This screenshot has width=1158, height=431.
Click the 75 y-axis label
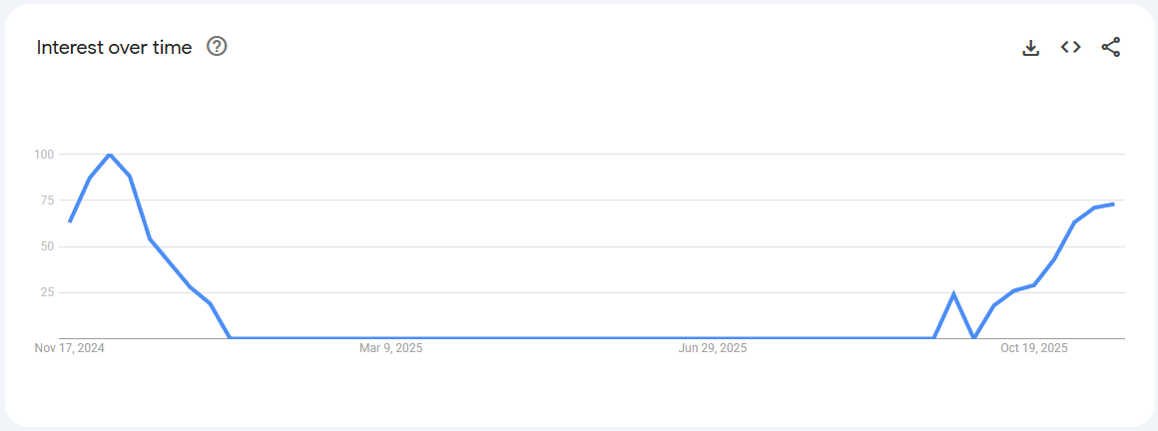tap(46, 201)
